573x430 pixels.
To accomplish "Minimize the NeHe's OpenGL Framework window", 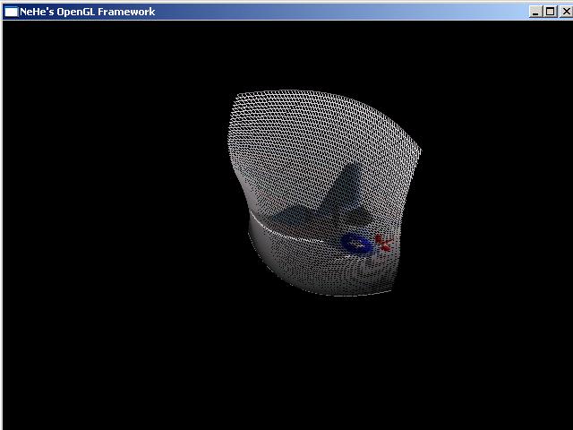I will click(x=535, y=12).
